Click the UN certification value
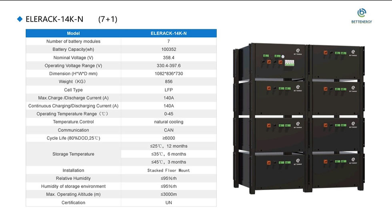Image resolution: width=392 pixels, height=218 pixels. pyautogui.click(x=169, y=202)
